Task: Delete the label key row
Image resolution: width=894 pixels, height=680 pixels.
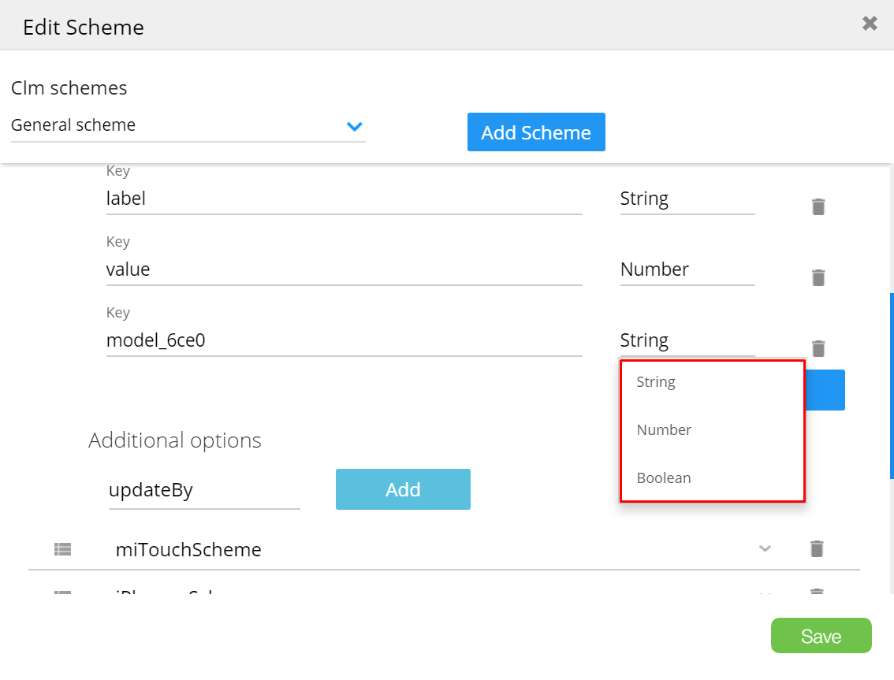Action: point(818,206)
